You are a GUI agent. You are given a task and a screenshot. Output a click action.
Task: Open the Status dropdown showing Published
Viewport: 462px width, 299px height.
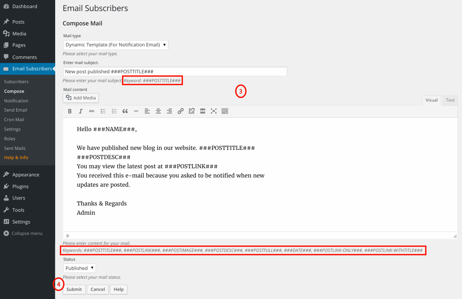pos(79,268)
